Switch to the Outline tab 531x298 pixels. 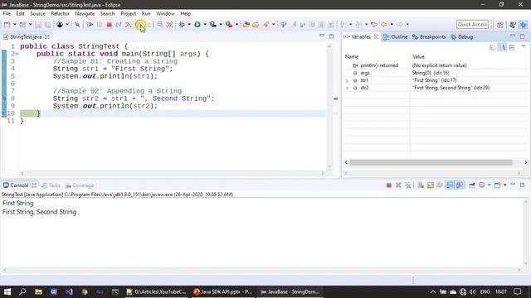396,36
